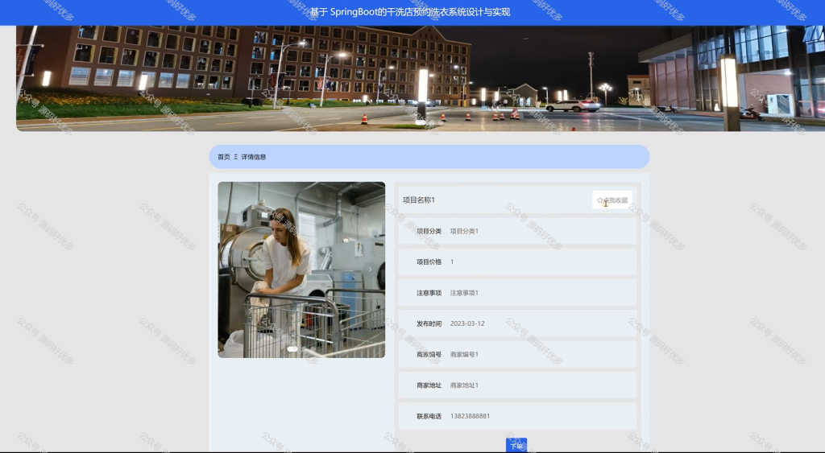
Task: Go to 首页 in the breadcrumb
Action: point(224,157)
